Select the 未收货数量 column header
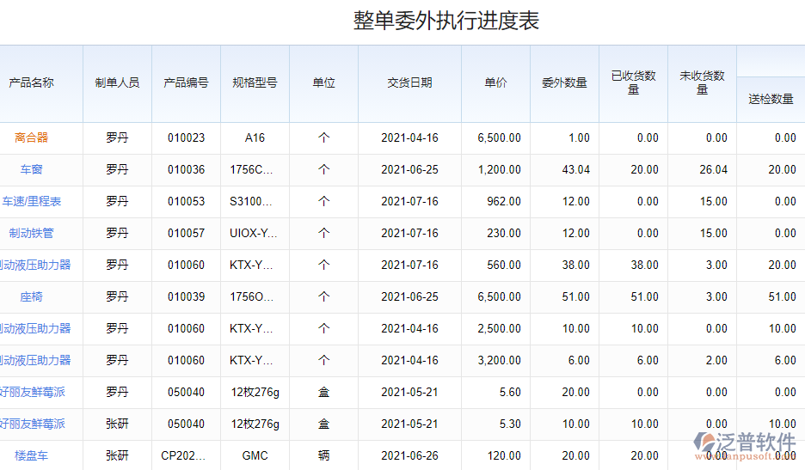The height and width of the screenshot is (470, 805). pos(703,82)
